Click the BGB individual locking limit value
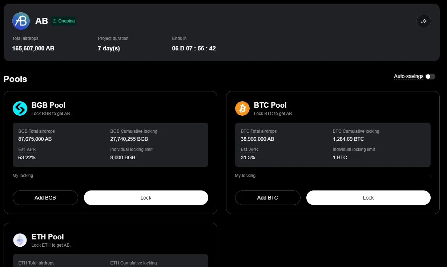The height and width of the screenshot is (267, 447). 122,157
